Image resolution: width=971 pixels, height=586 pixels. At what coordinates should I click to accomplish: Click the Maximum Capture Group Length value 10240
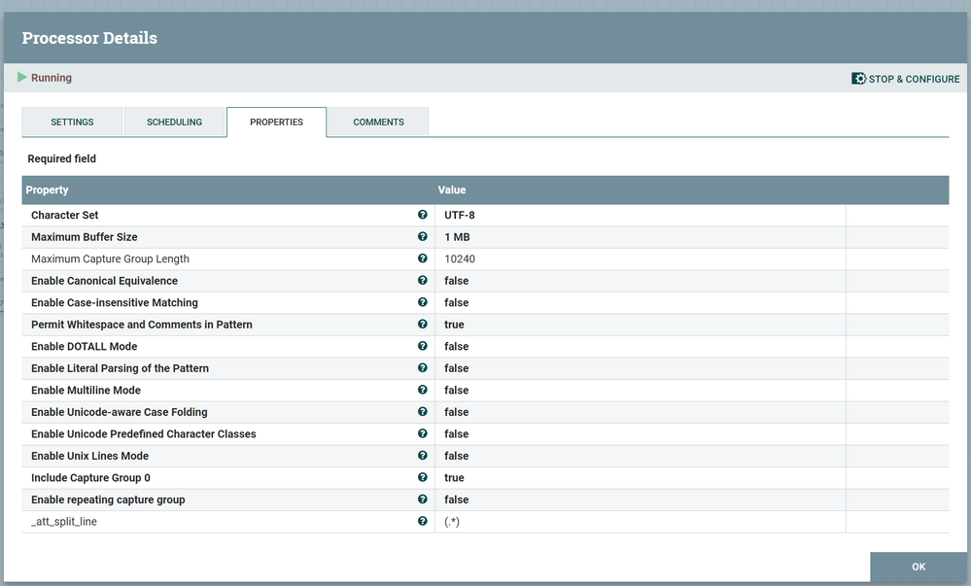click(460, 259)
